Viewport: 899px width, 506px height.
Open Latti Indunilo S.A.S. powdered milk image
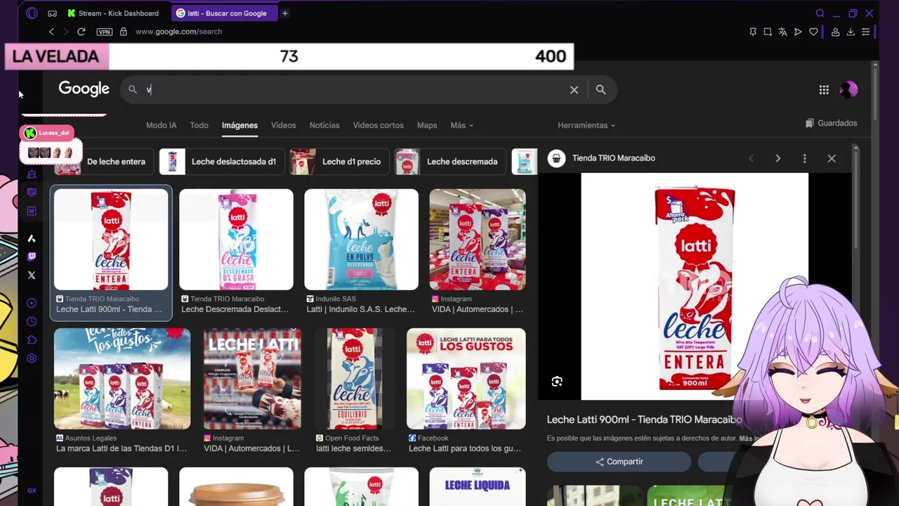coord(361,240)
